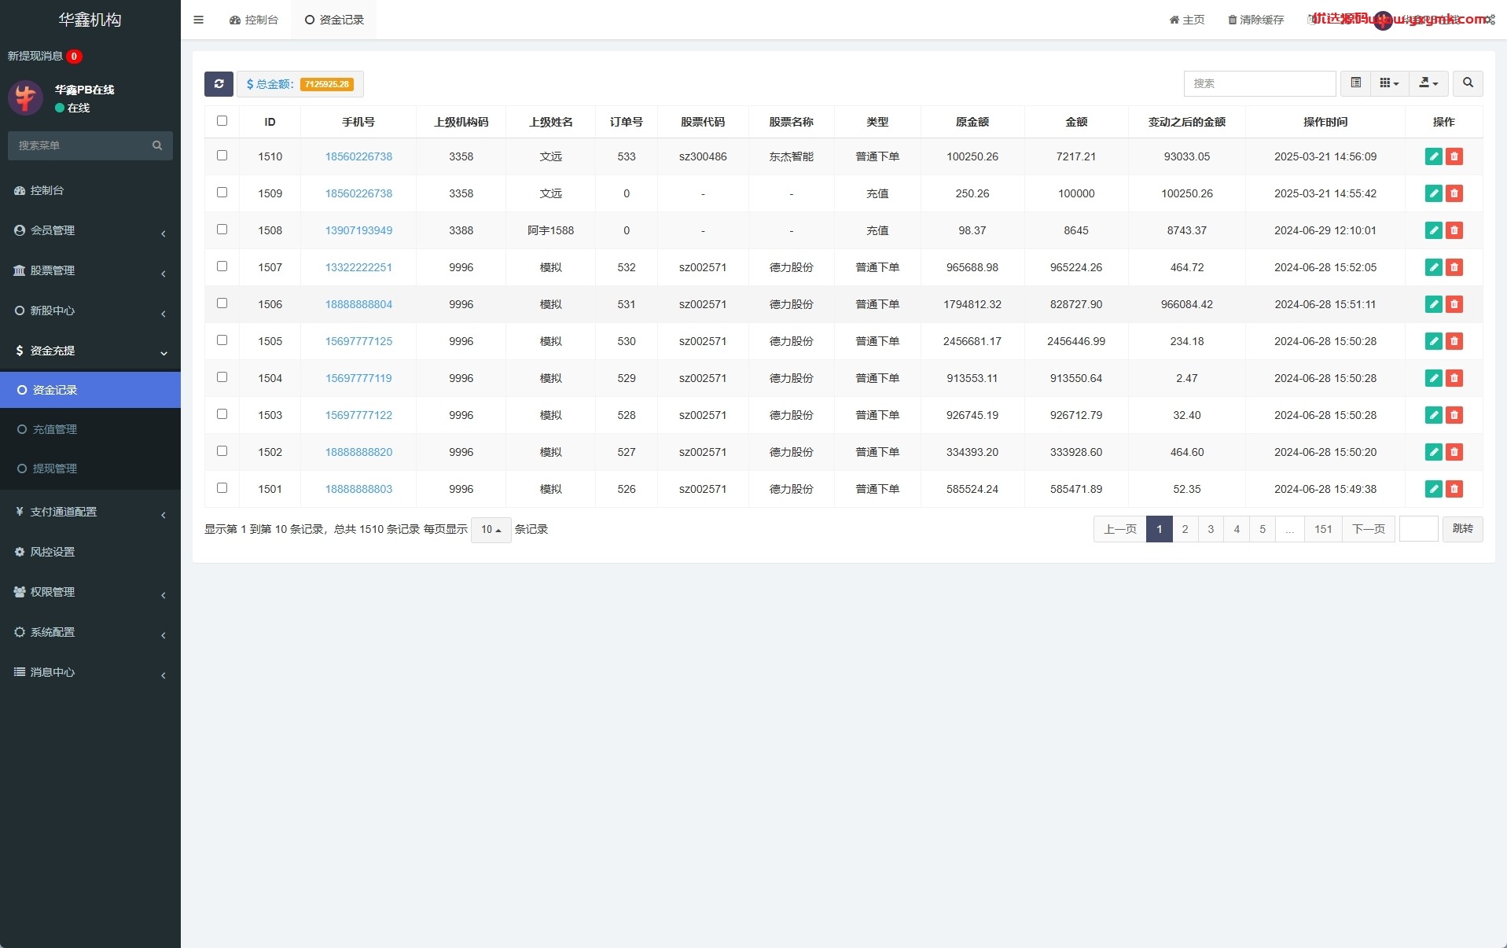
Task: Toggle the table card view icon
Action: [1355, 83]
